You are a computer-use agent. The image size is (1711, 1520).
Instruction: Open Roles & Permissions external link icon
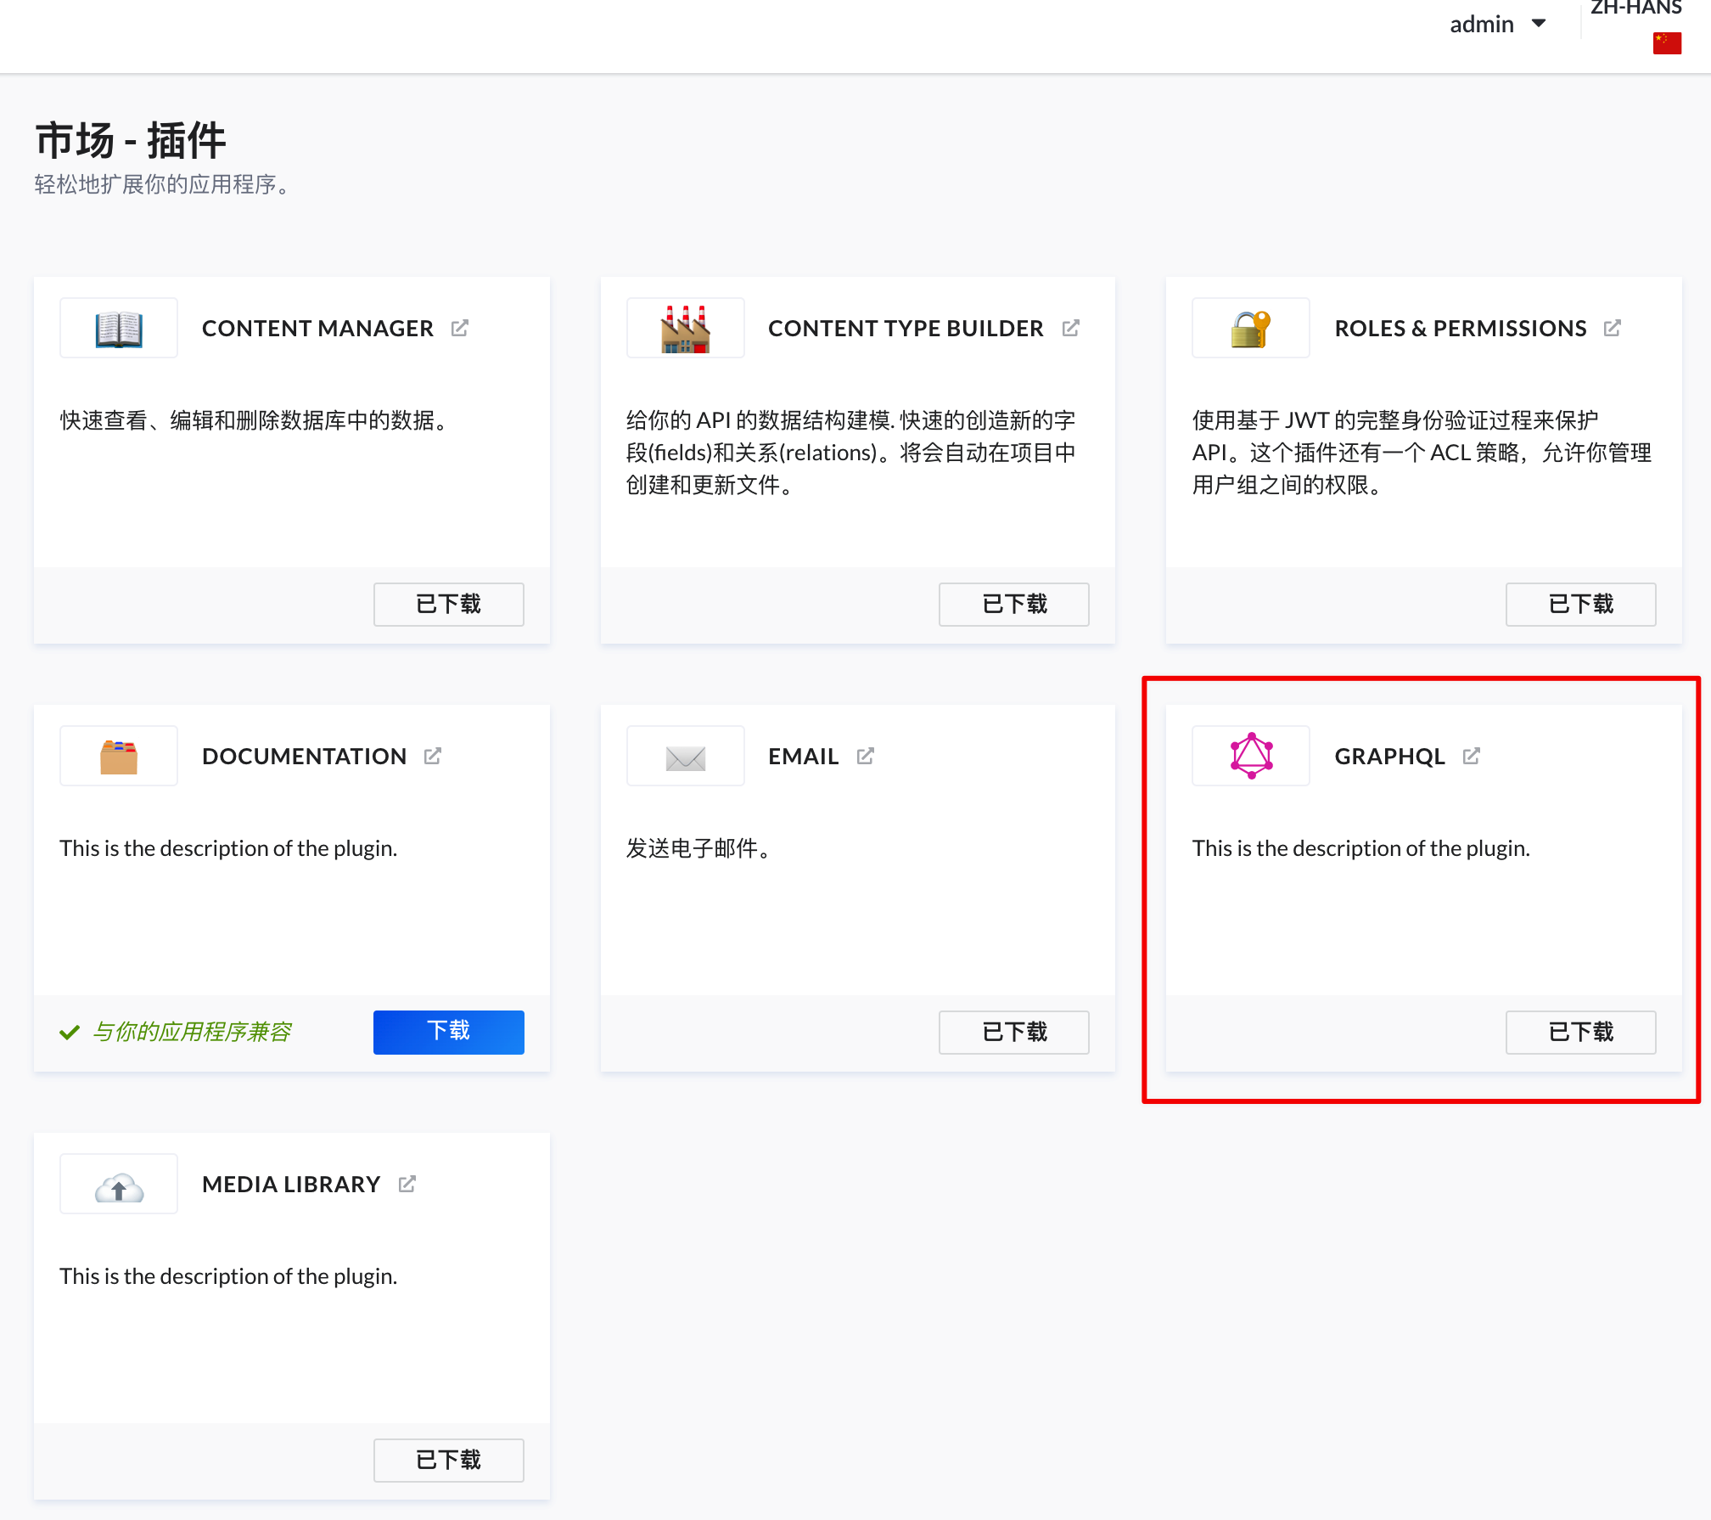click(x=1613, y=328)
